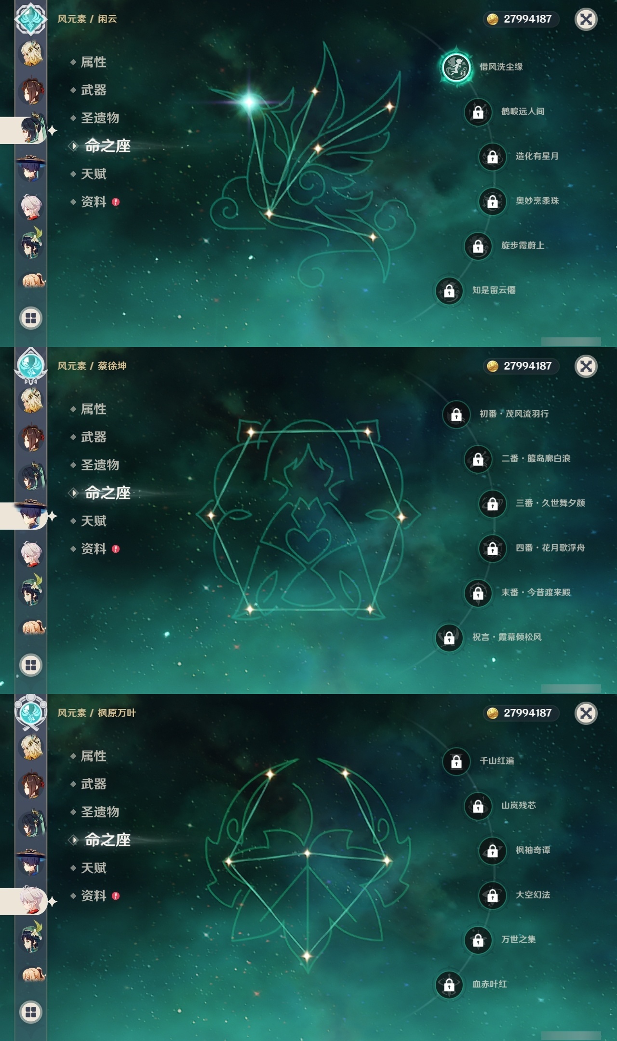This screenshot has height=1041, width=617.
Task: Select the locked 血赤叶红 constellation node
Action: [x=449, y=985]
